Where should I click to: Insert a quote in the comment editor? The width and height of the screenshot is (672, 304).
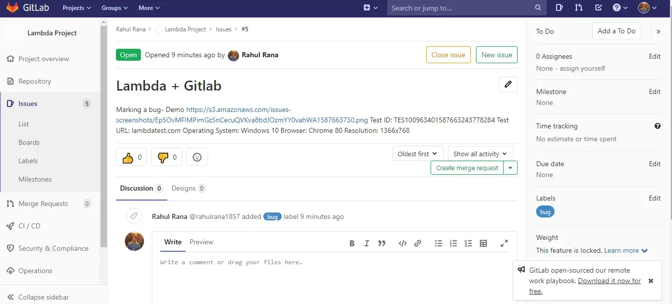tap(382, 243)
